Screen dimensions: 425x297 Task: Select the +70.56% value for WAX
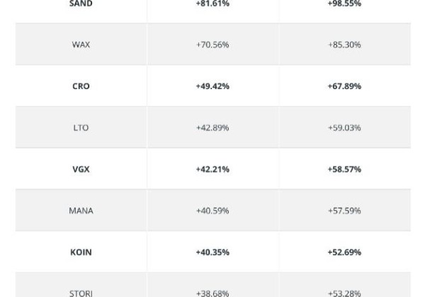click(212, 45)
